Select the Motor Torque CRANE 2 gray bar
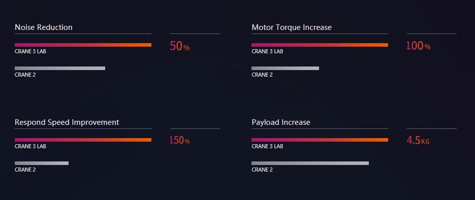 coord(285,68)
